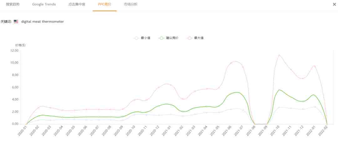Toggle the 最小值 legend series
Viewport: 338px width, 142px height.
142,38
